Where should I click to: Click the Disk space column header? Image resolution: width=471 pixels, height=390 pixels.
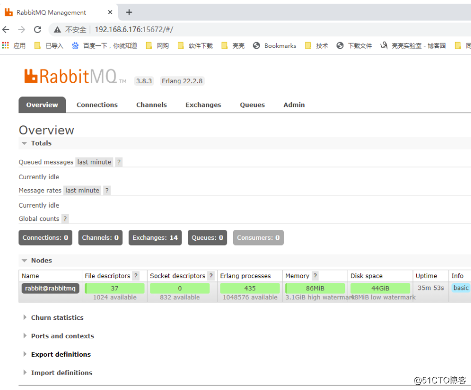click(x=367, y=276)
